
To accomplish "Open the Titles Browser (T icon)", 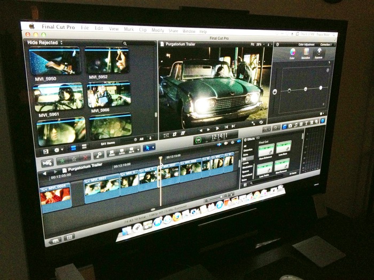I will point(306,123).
